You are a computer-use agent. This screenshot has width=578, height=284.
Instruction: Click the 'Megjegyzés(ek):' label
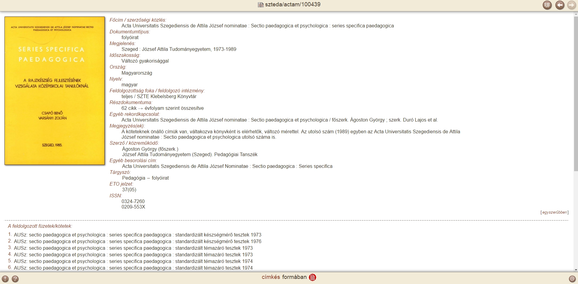pos(127,126)
